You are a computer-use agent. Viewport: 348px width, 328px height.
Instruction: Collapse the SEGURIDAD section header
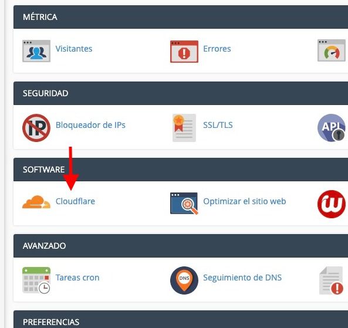[181, 93]
